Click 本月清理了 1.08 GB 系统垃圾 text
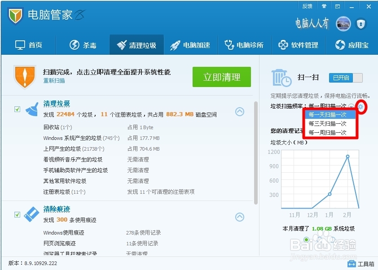The height and width of the screenshot is (270, 378). click(318, 229)
